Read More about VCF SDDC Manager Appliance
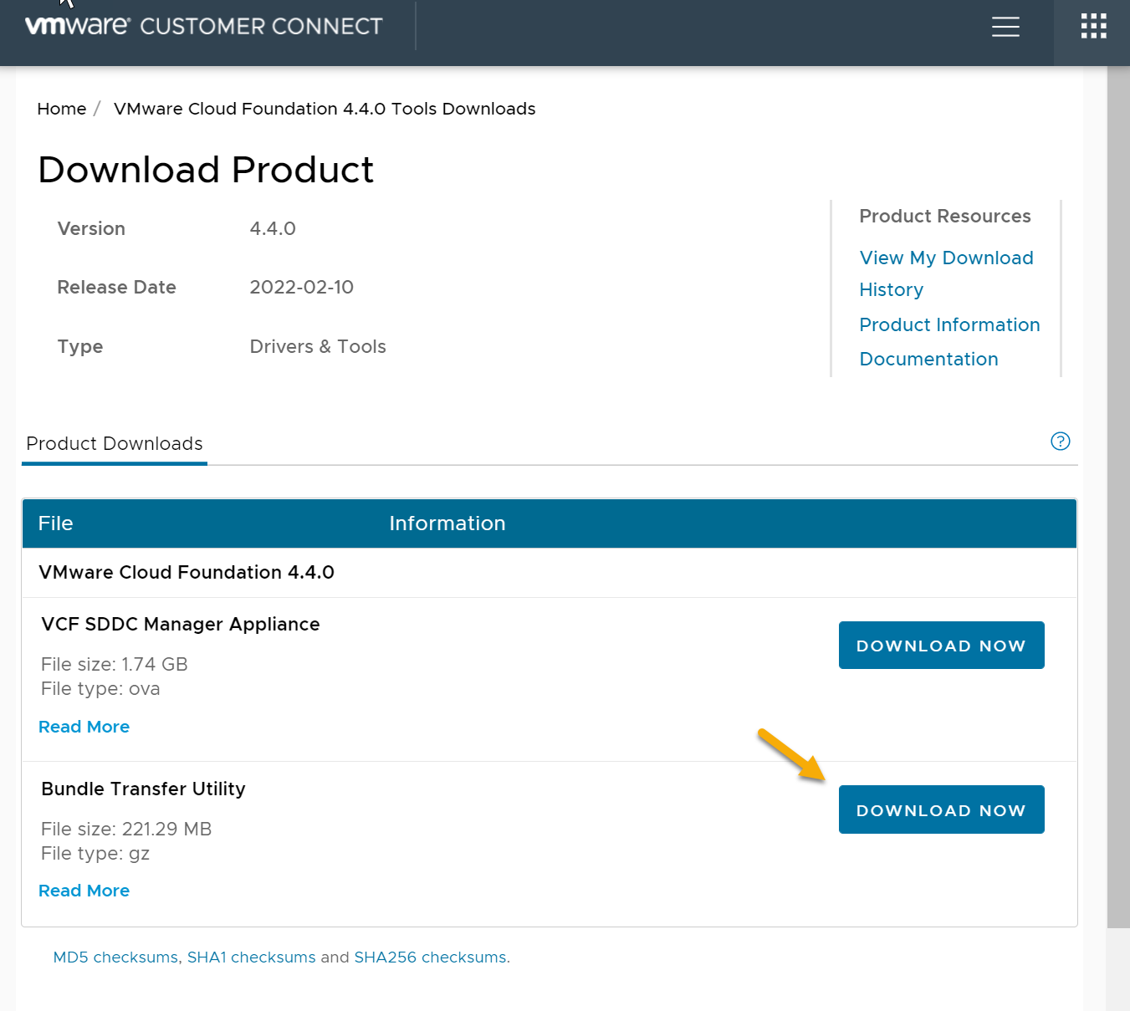 coord(84,727)
